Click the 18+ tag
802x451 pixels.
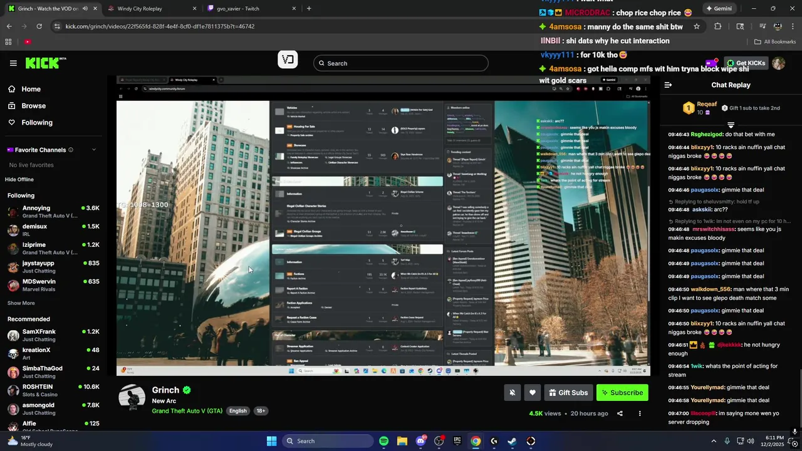pos(261,411)
